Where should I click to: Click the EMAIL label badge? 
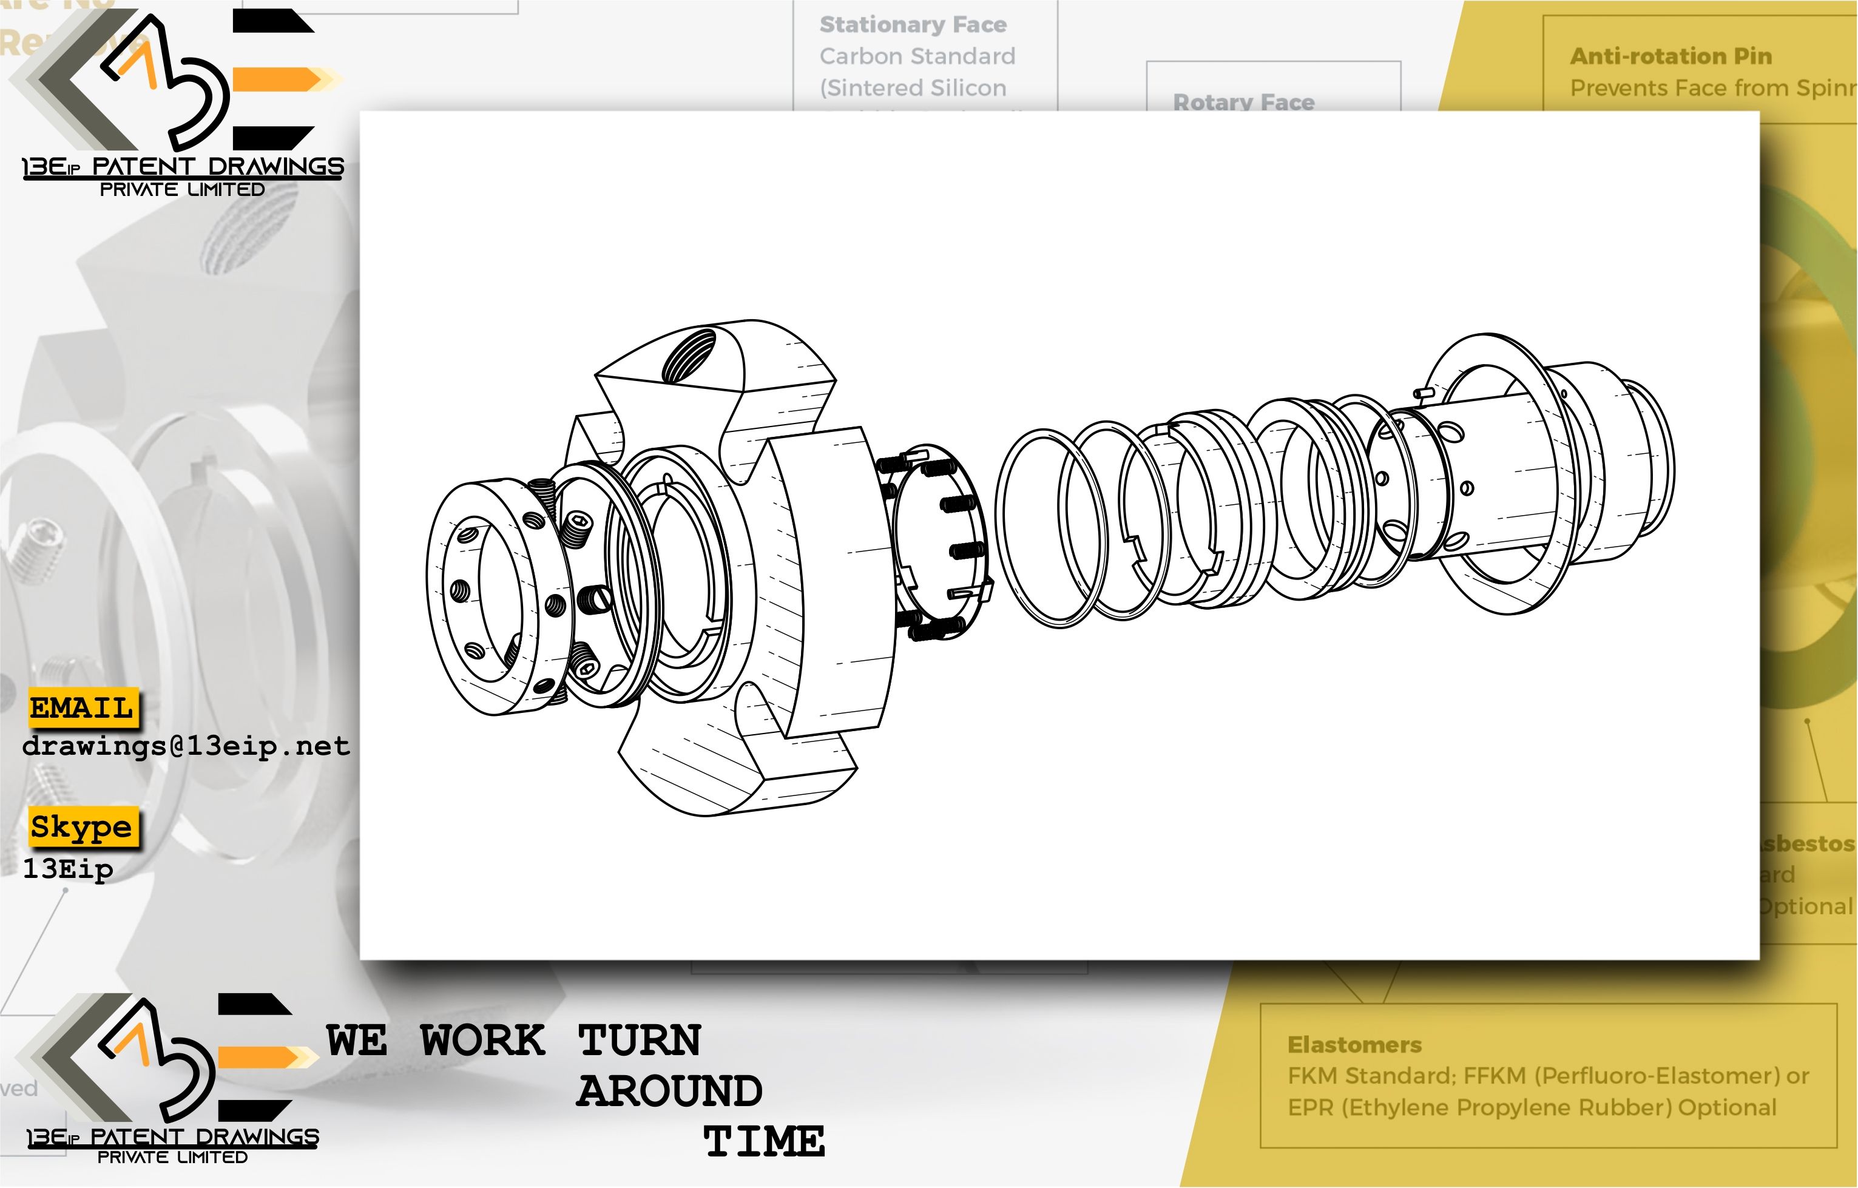coord(82,707)
